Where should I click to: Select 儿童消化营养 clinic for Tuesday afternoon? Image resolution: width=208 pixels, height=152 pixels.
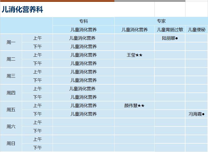point(84,63)
